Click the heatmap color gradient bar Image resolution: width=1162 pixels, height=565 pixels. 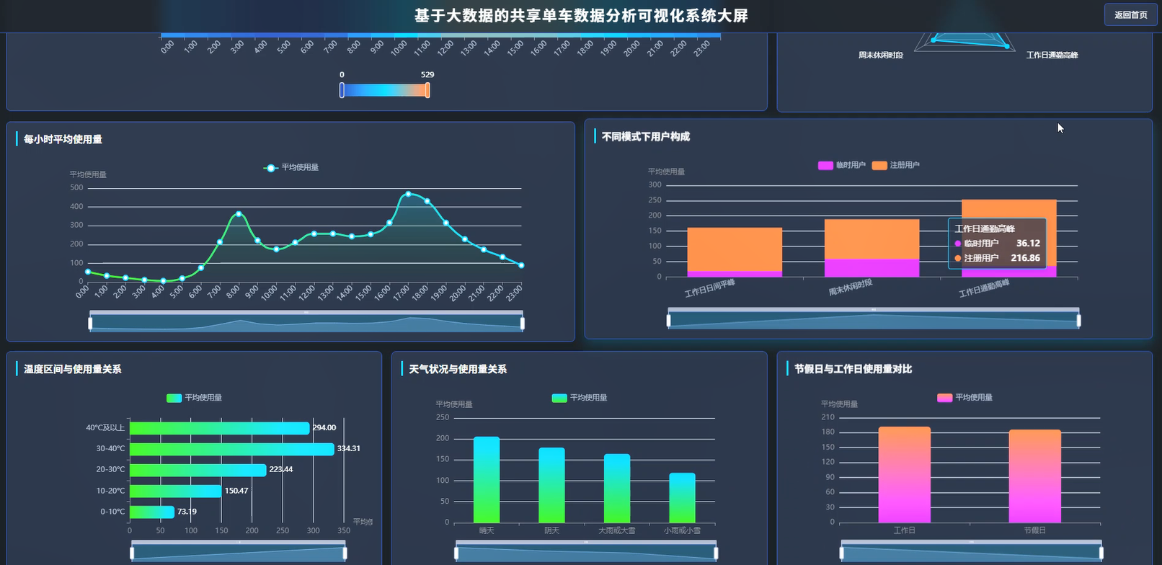(x=384, y=90)
